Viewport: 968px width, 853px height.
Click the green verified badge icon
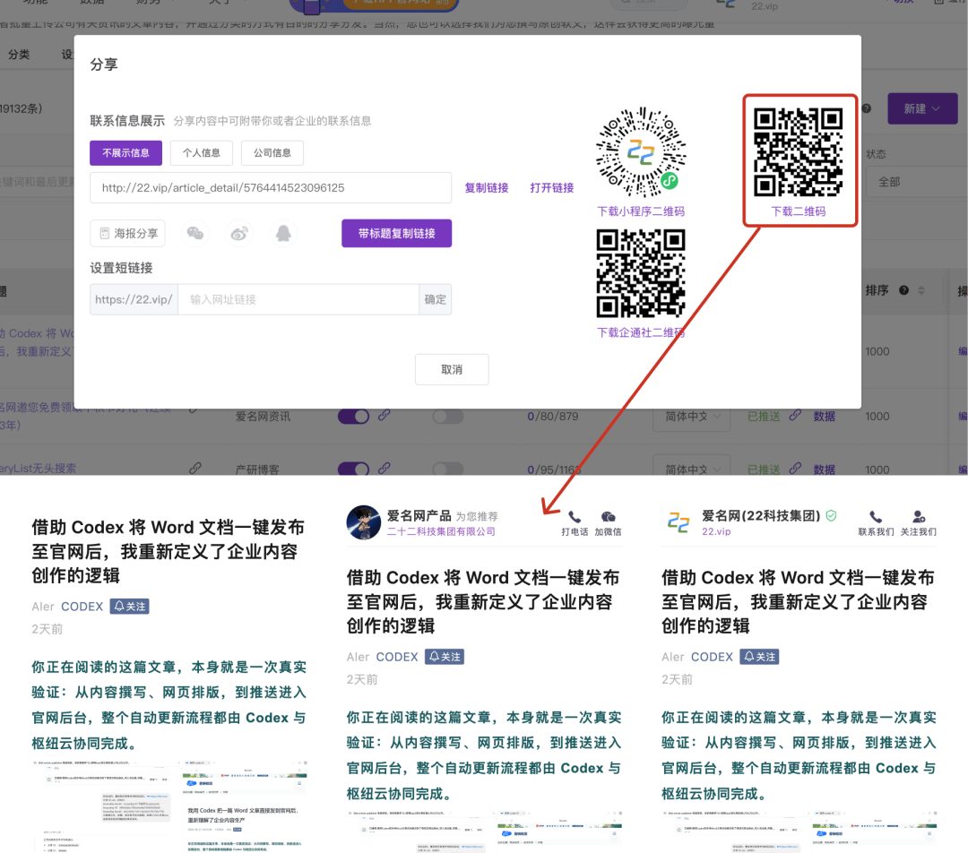[x=832, y=515]
